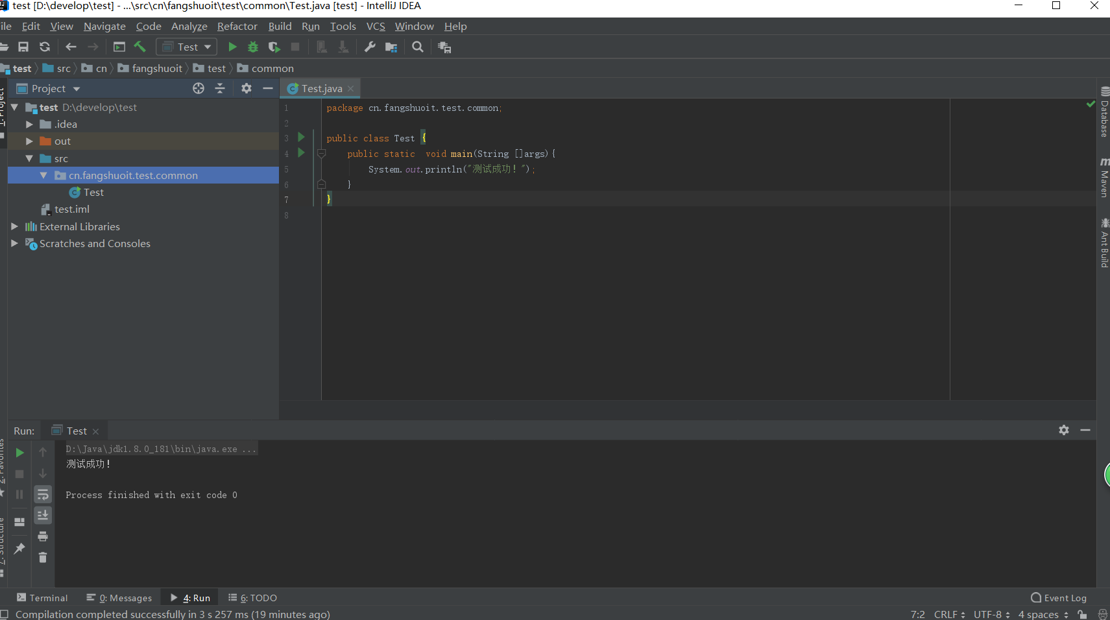Start debugging with the green bug icon
Viewport: 1110px width, 620px height.
point(253,47)
